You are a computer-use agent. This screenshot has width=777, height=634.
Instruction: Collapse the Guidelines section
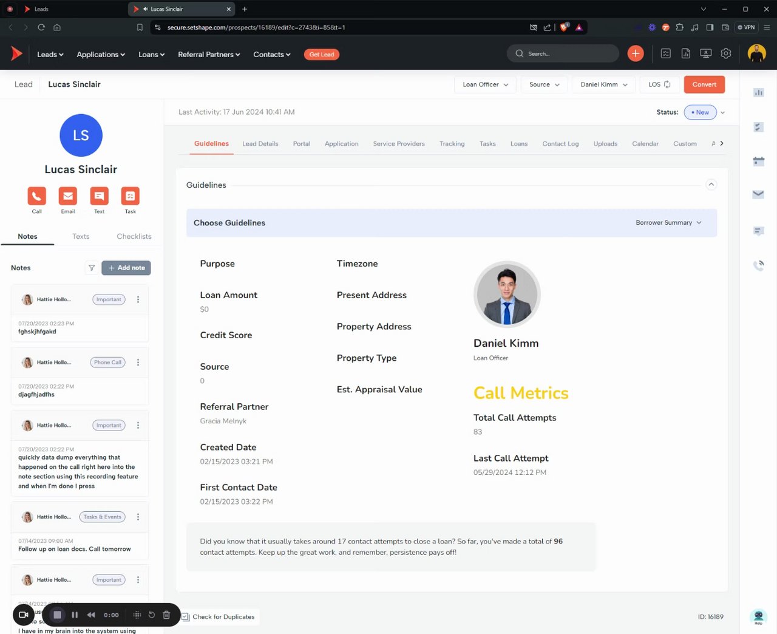tap(711, 185)
